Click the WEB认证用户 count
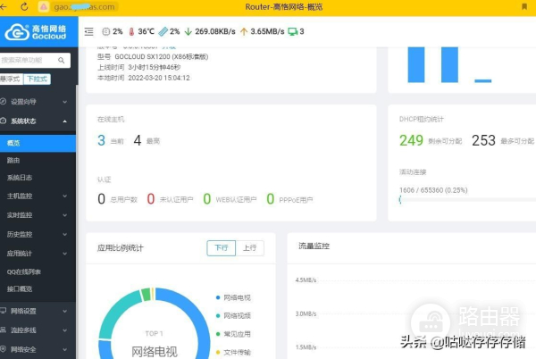 click(207, 199)
